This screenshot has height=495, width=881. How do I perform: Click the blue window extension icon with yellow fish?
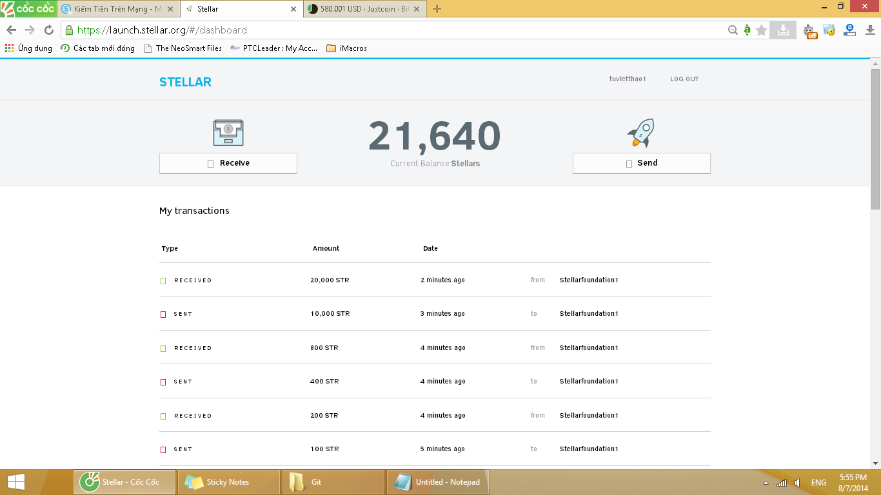coord(829,30)
